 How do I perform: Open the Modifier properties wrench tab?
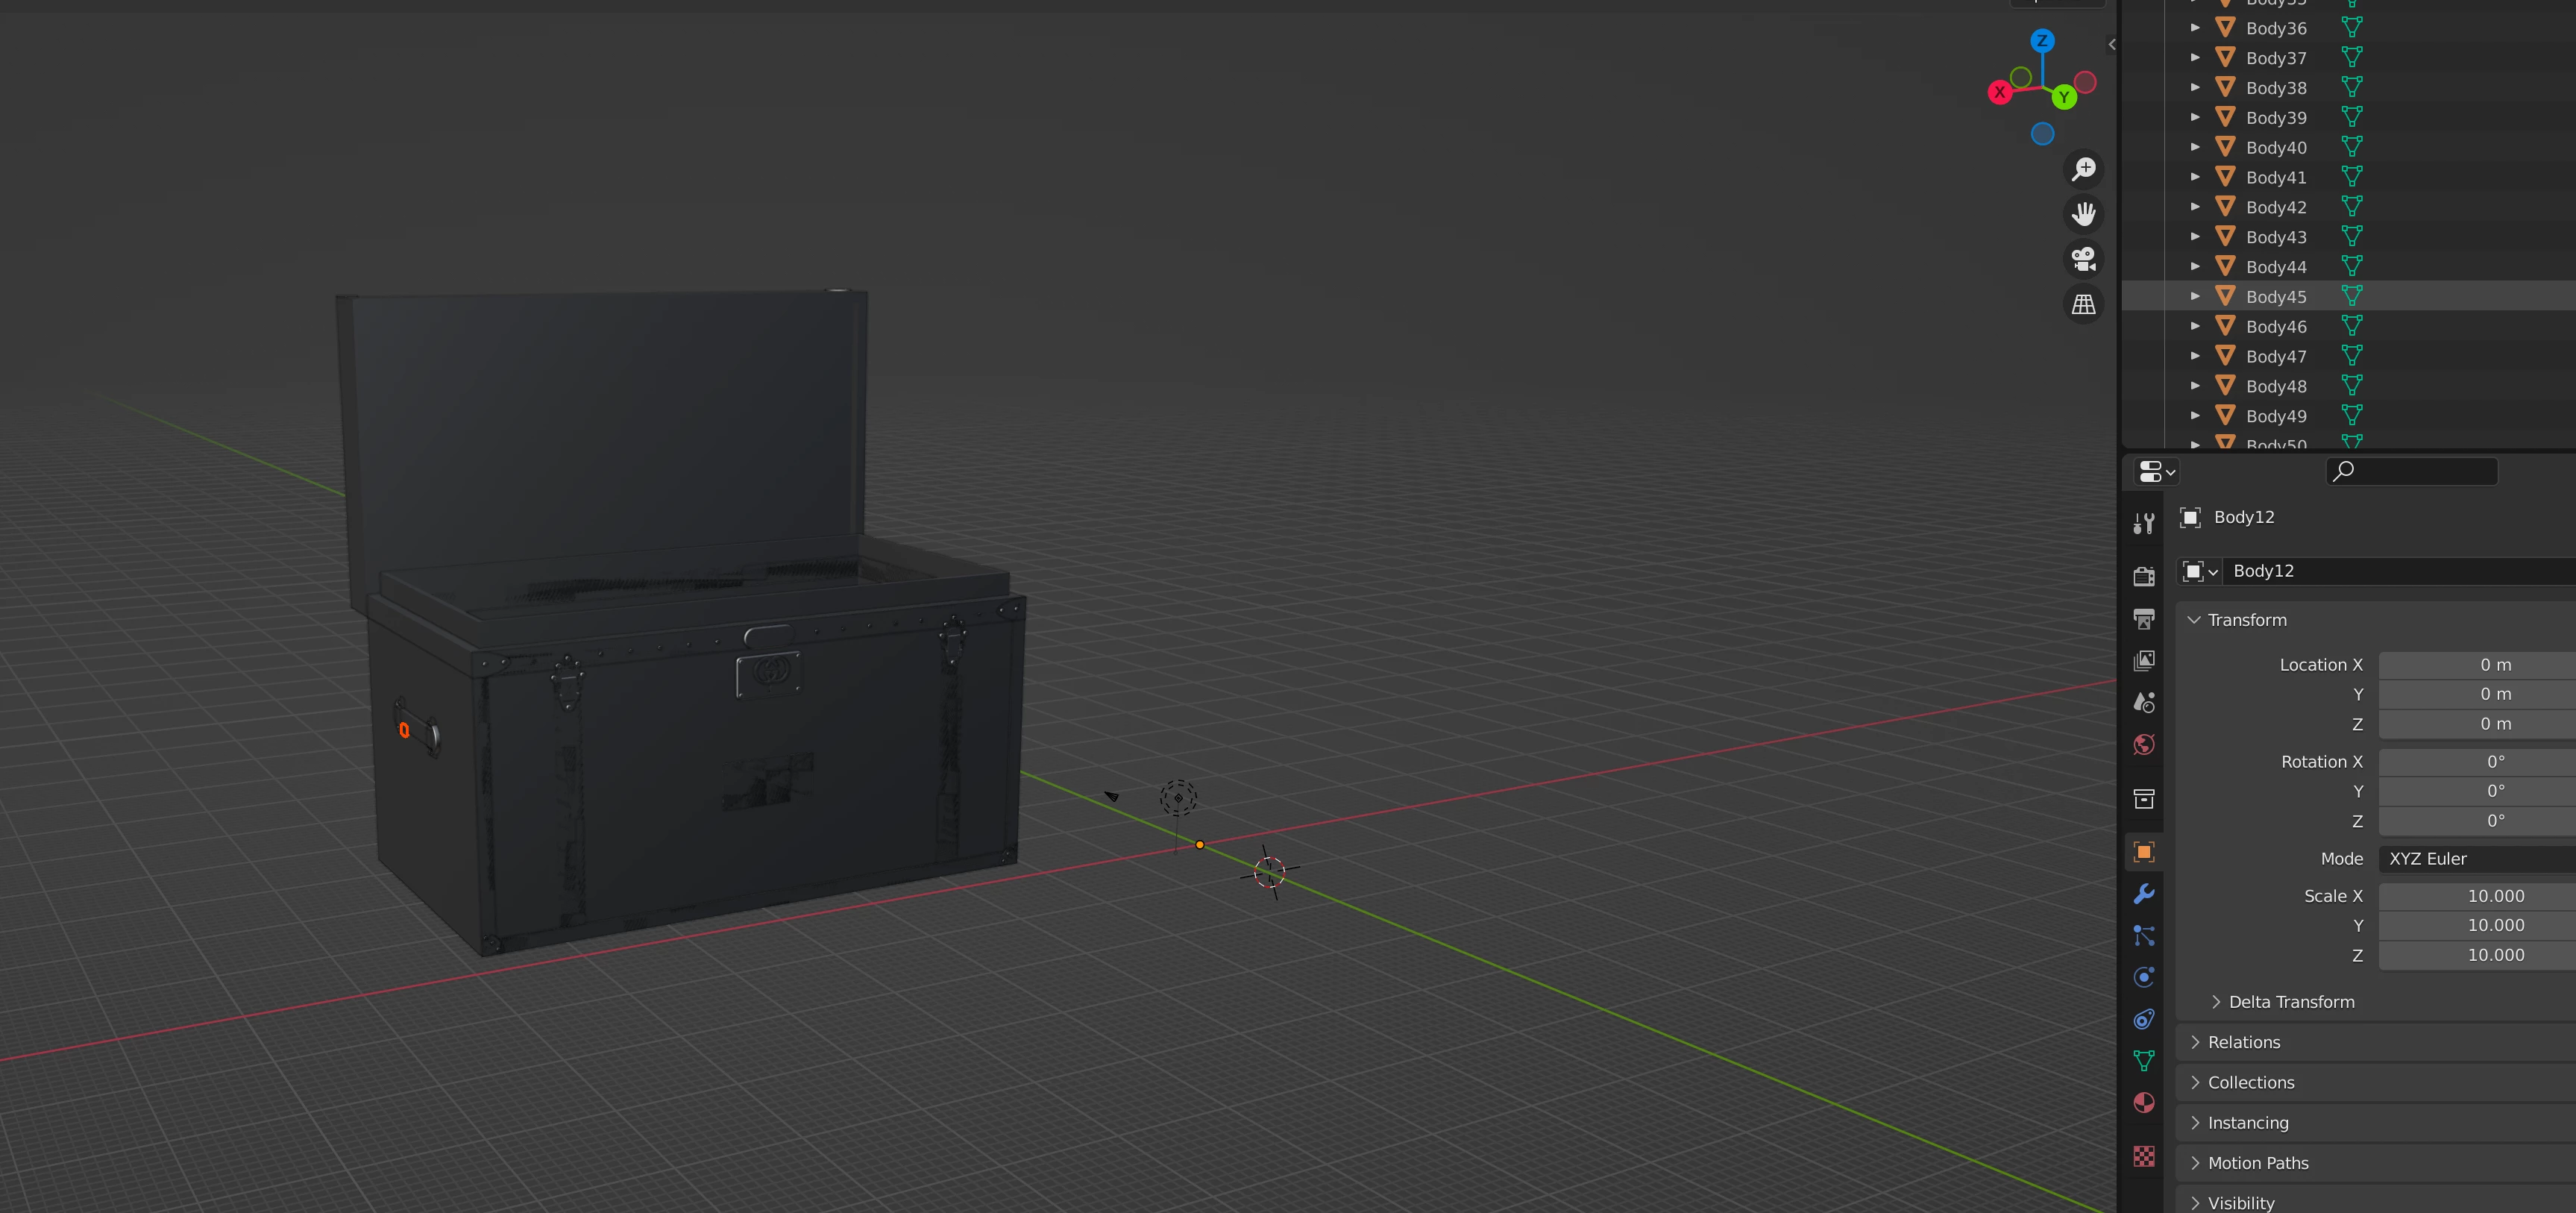coord(2143,894)
